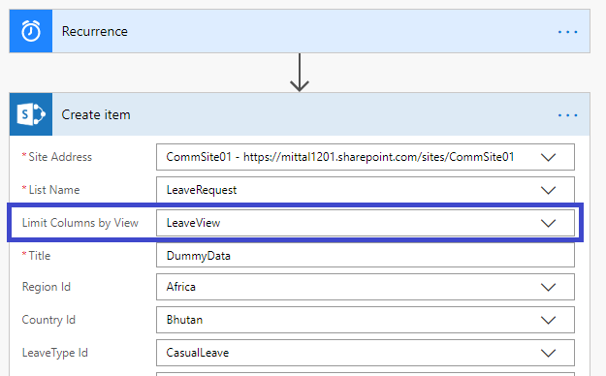Expand the Limit Columns by View chevron
This screenshot has height=376, width=606.
pos(548,223)
